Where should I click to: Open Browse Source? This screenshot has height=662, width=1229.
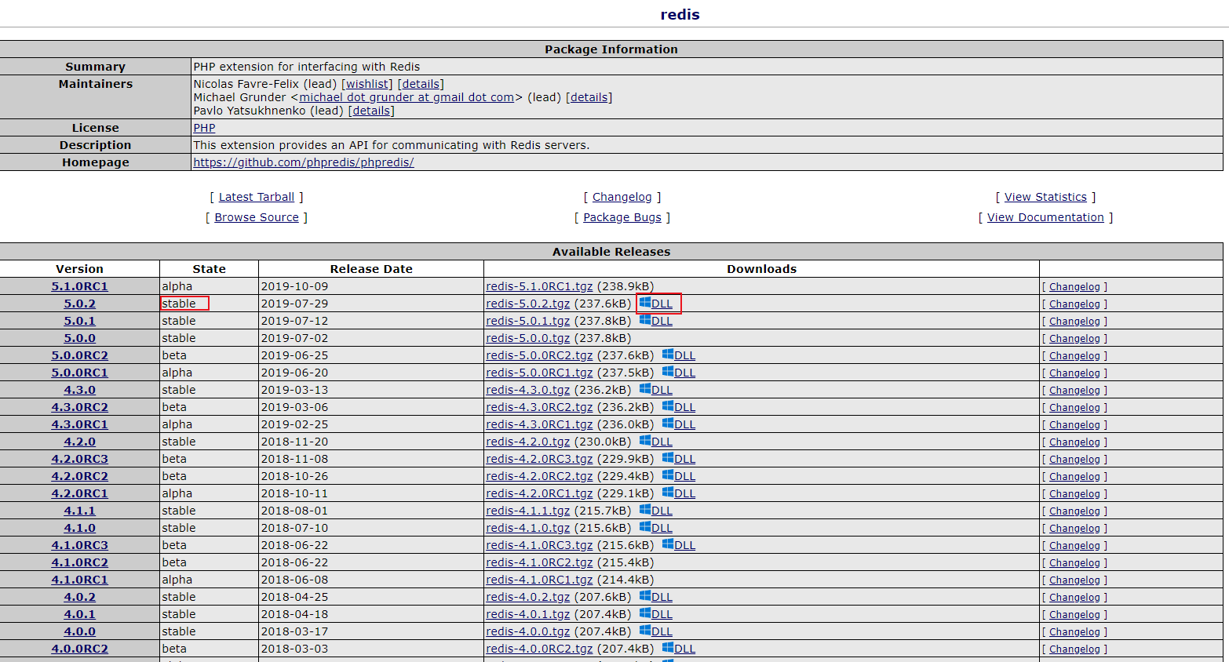pos(257,217)
